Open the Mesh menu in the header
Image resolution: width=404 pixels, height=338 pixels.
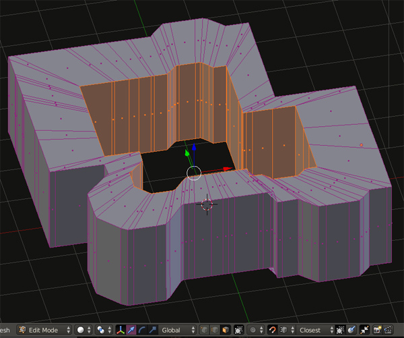[x=5, y=331]
